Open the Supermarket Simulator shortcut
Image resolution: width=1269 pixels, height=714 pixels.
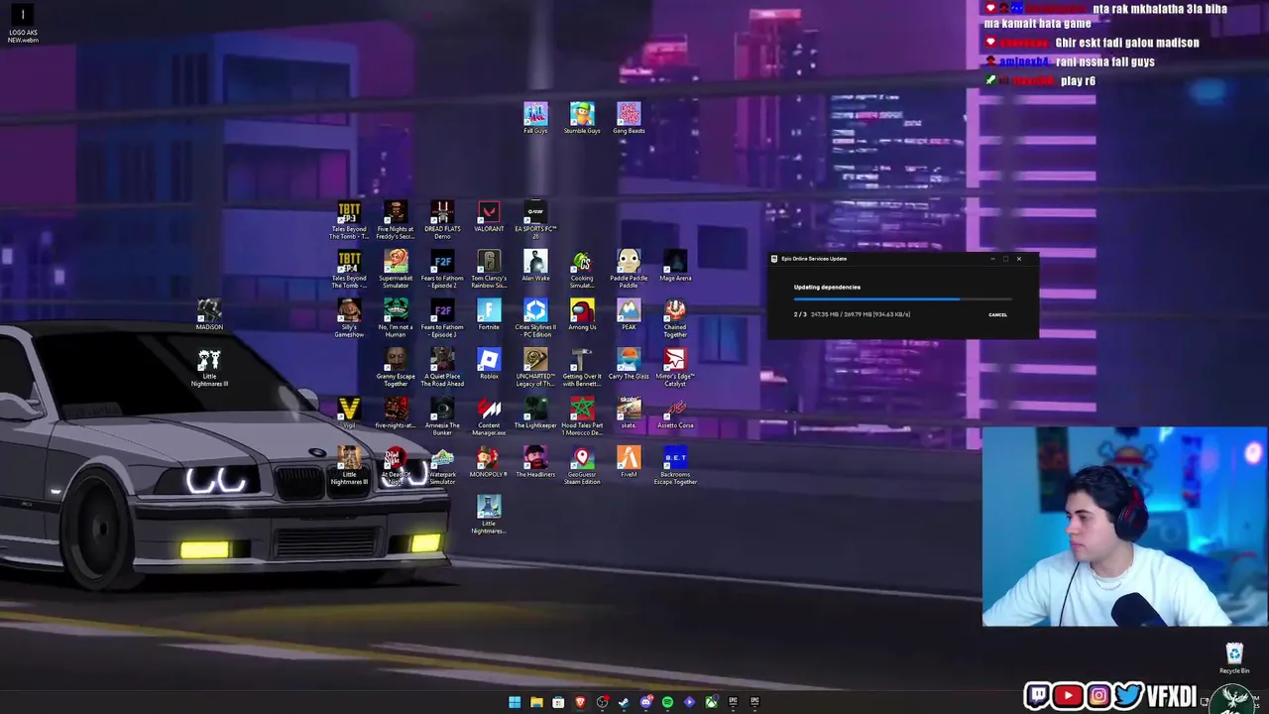pos(396,269)
